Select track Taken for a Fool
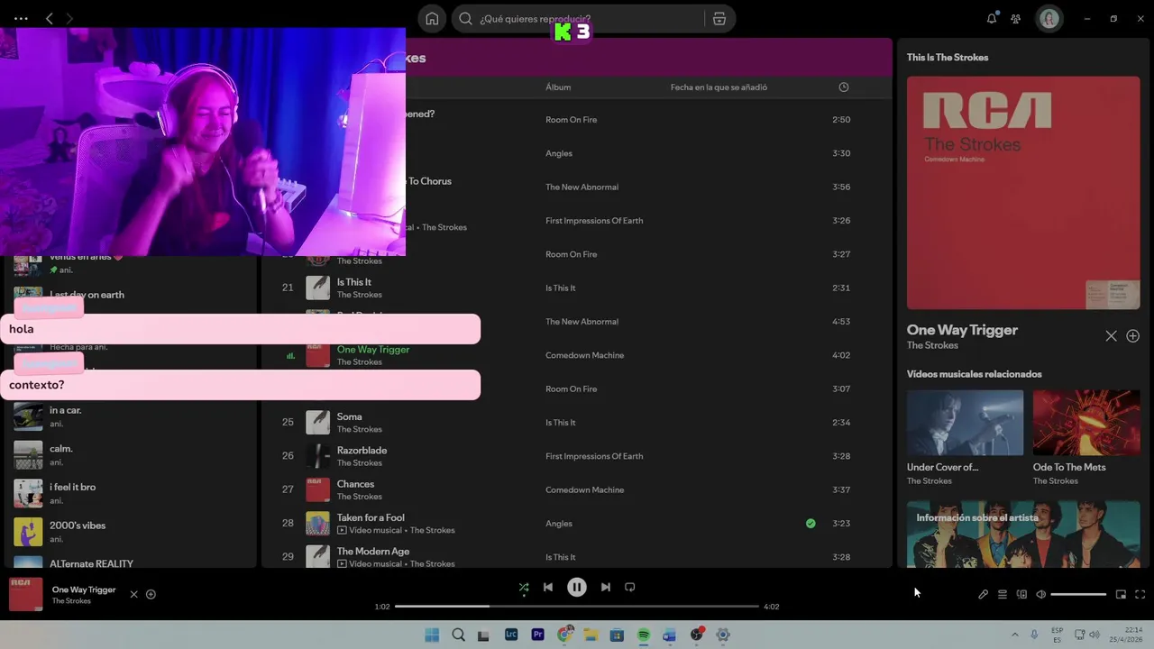The width and height of the screenshot is (1154, 649). (371, 517)
